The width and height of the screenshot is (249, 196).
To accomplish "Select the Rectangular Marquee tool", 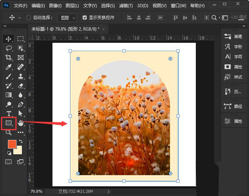I will pos(20,38).
